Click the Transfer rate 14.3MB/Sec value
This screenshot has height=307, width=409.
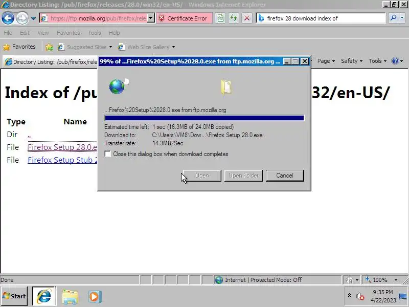coord(168,143)
